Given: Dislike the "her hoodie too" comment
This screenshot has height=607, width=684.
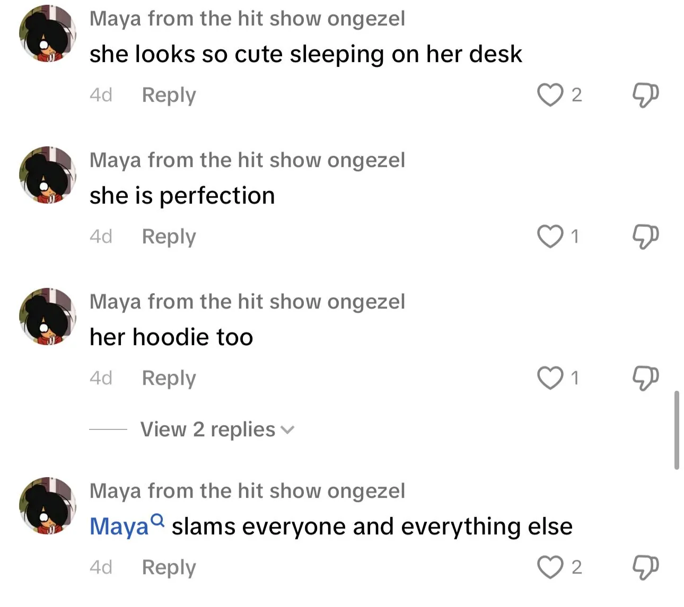Looking at the screenshot, I should point(645,378).
